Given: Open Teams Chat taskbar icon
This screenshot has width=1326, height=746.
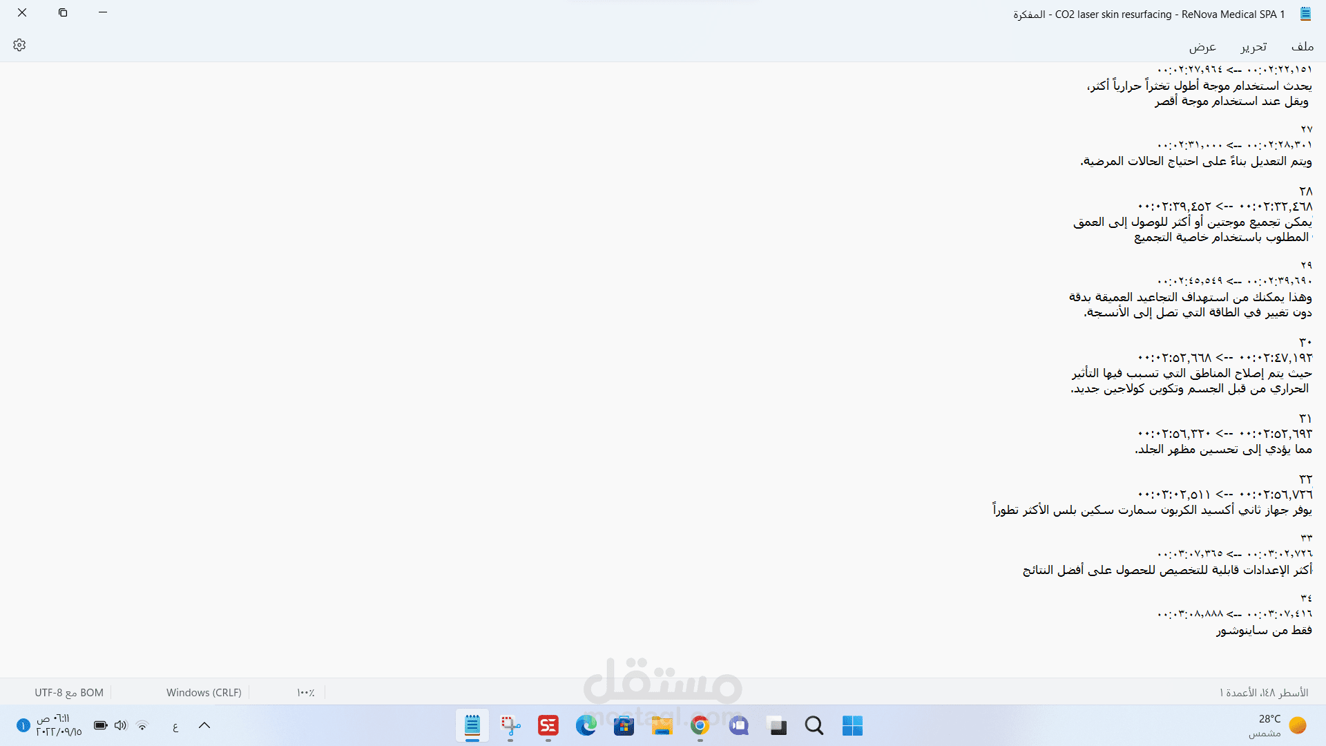Looking at the screenshot, I should 739,726.
